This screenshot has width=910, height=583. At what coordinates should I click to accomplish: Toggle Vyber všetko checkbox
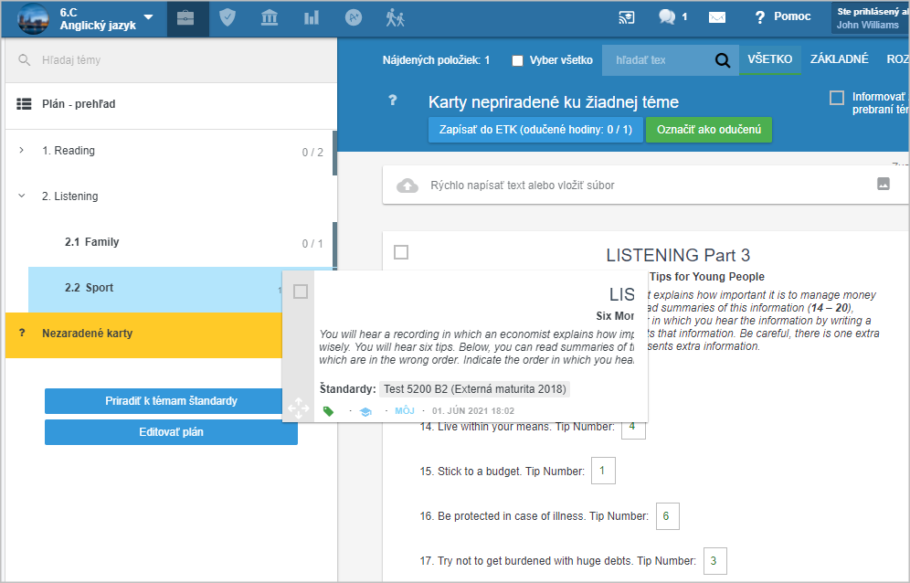tap(518, 60)
